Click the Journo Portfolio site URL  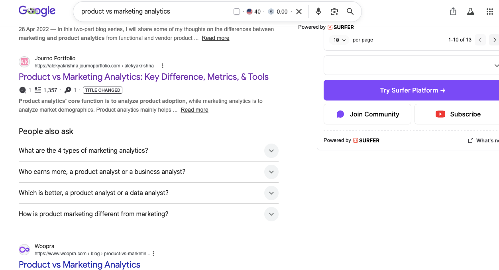94,66
